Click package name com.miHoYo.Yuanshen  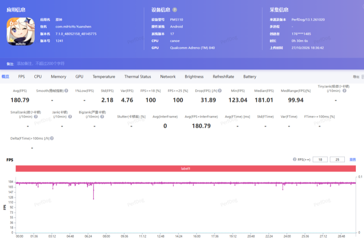(73, 27)
